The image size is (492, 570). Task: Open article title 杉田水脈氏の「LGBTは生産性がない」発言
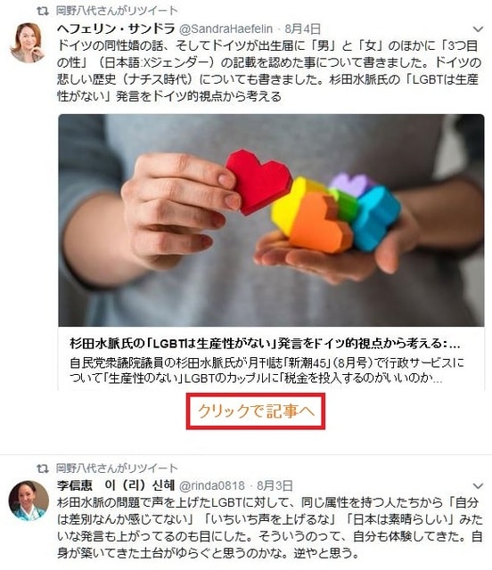(265, 344)
